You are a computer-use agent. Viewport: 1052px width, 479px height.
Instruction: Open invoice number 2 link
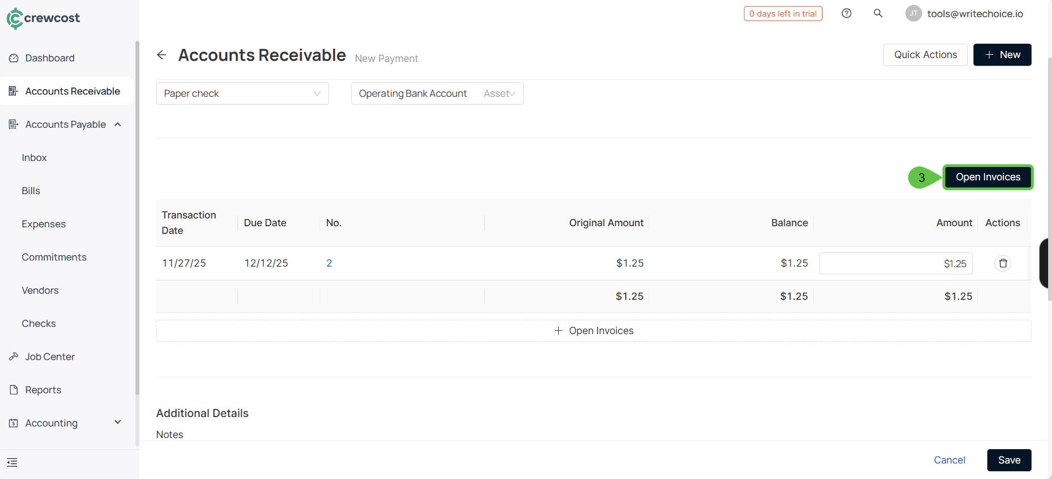(329, 263)
